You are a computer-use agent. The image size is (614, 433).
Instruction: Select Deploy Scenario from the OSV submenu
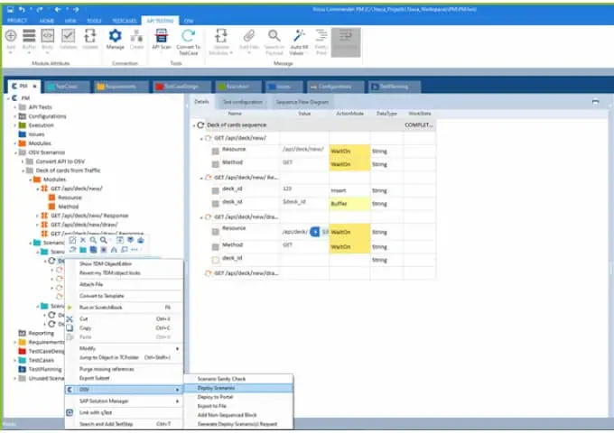[x=216, y=387]
